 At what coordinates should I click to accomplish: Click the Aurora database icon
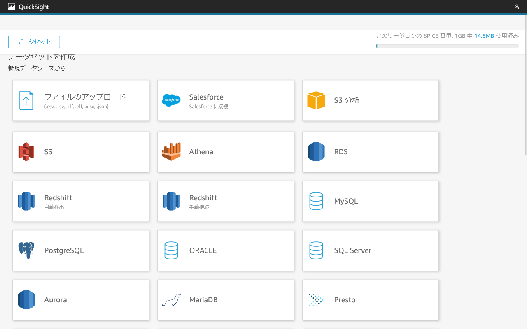point(26,300)
